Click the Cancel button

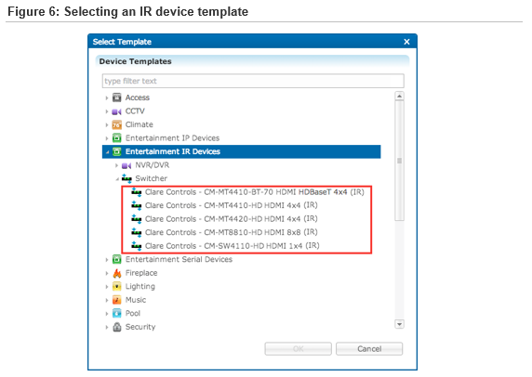click(369, 348)
